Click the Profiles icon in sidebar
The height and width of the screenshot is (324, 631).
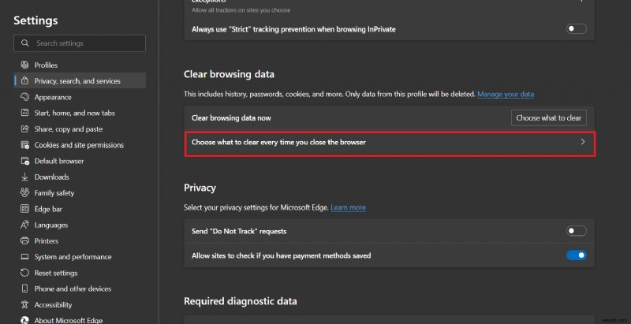click(24, 65)
